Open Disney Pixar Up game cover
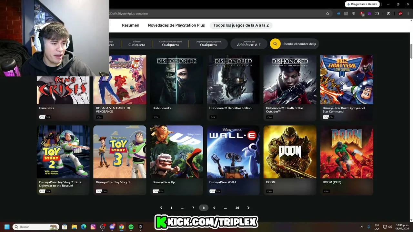The height and width of the screenshot is (232, 413). pos(176,152)
